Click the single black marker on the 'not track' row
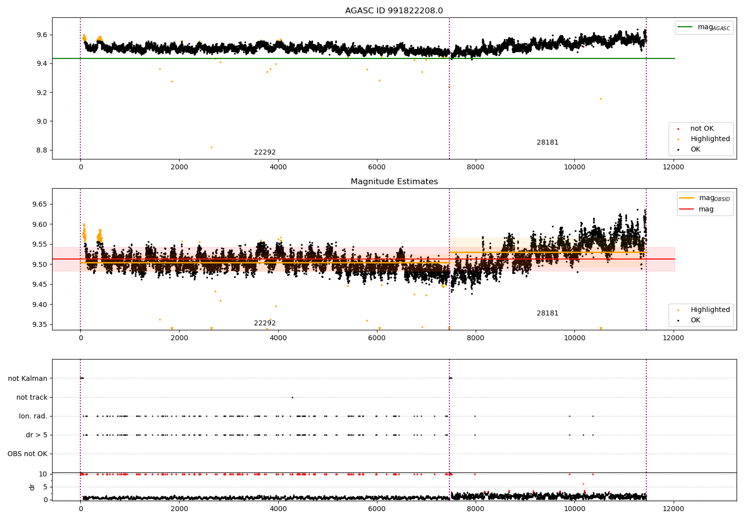Viewport: 744px width, 520px height. coord(292,397)
